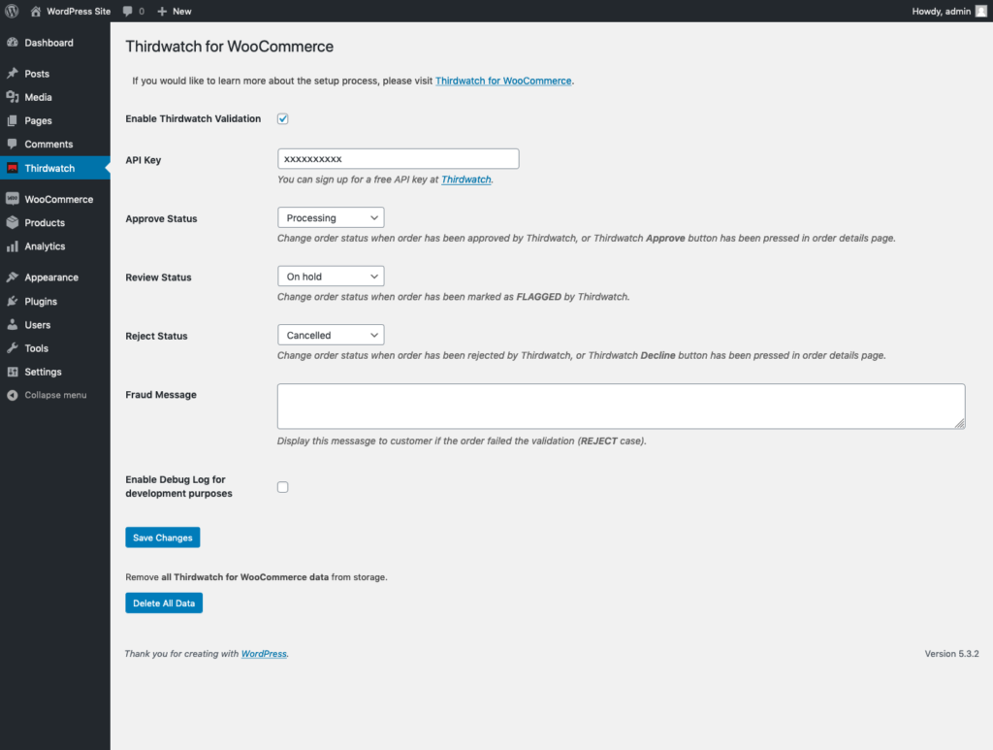Open the comments bubble icon in admin bar

click(x=128, y=11)
